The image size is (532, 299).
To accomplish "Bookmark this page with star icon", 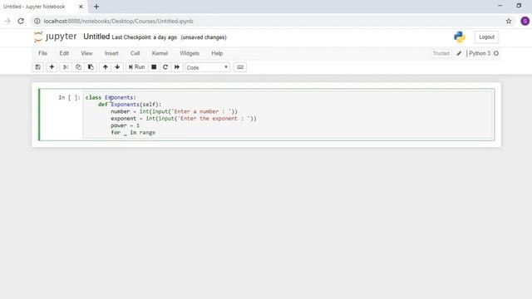I will pos(509,21).
